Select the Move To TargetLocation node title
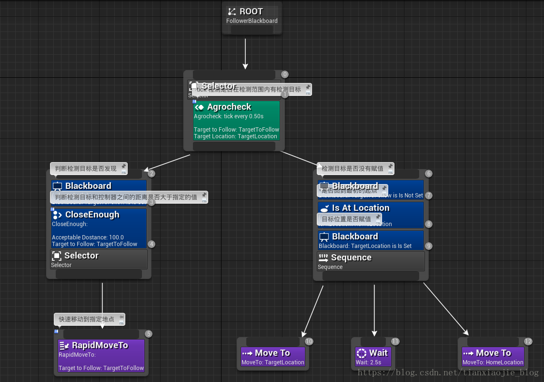This screenshot has height=382, width=544. point(272,353)
